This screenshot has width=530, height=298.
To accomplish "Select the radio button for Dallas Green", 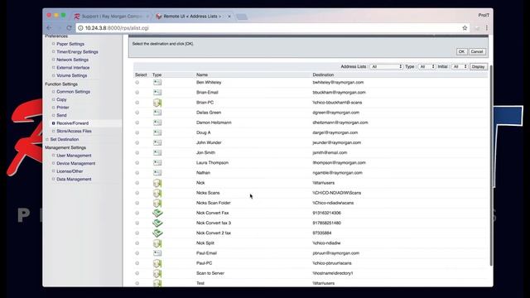I will tap(137, 113).
